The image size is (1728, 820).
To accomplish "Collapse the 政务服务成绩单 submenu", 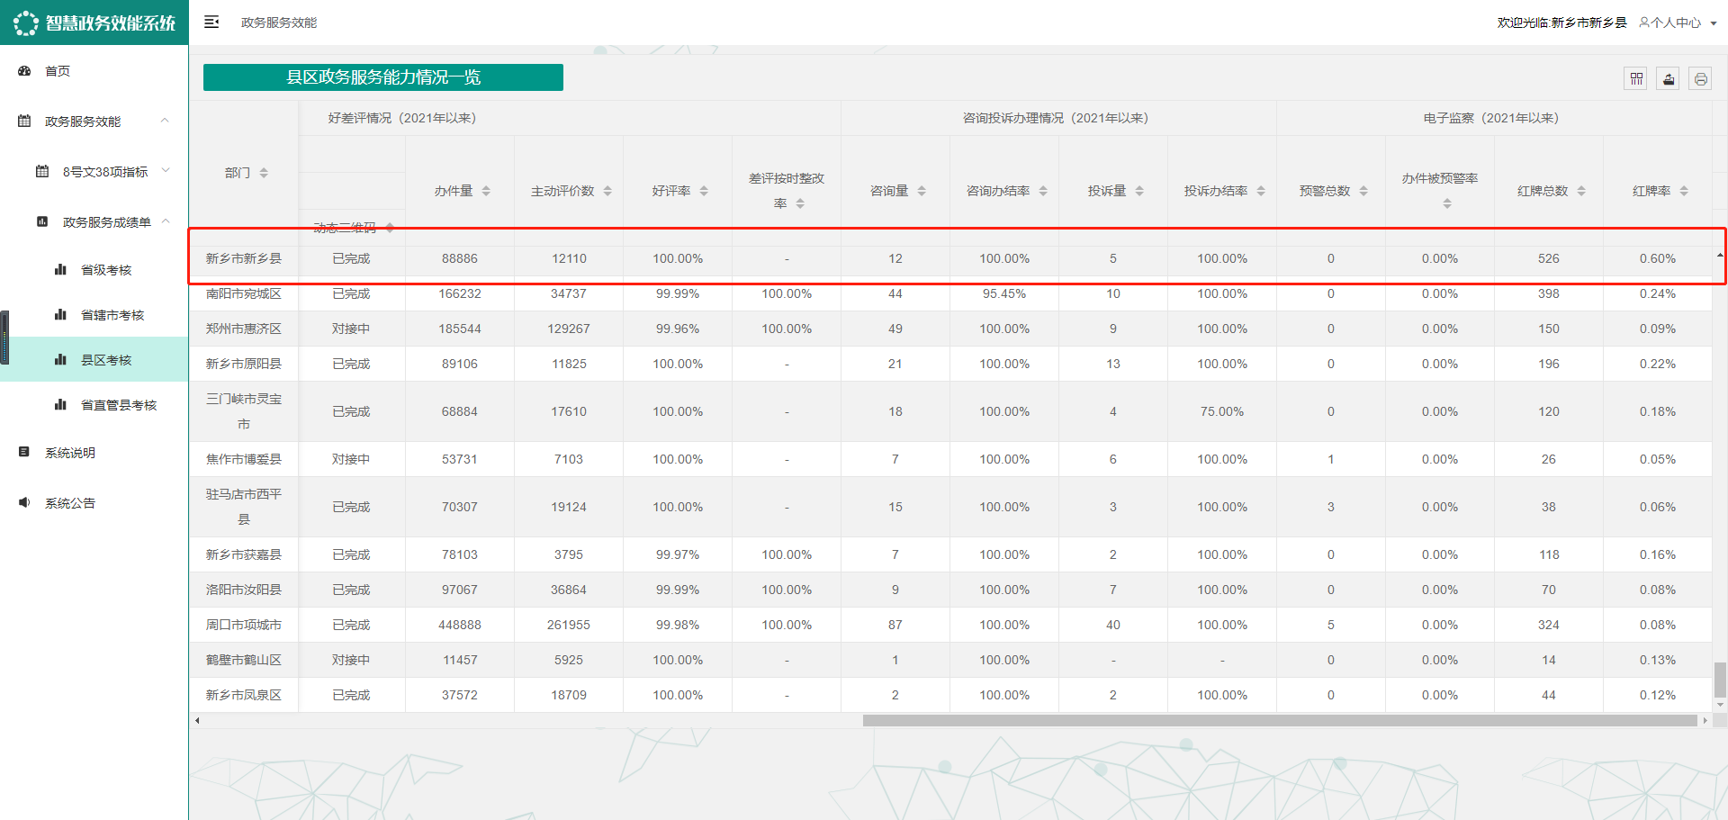I will click(x=166, y=221).
